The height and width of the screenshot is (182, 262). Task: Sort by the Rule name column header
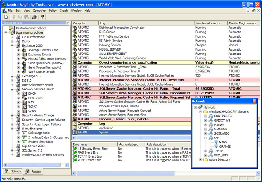95,144
